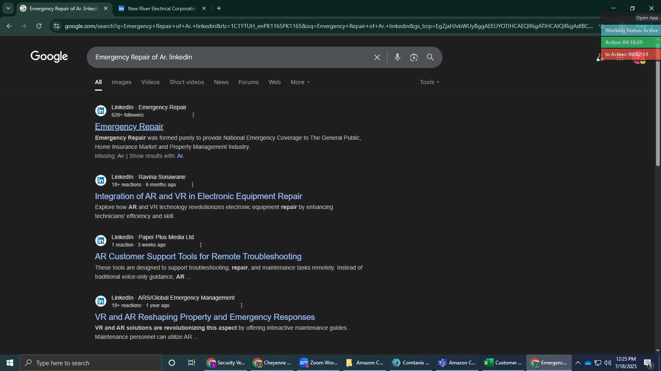Select the Videos results tab
Image resolution: width=661 pixels, height=371 pixels.
coord(150,82)
